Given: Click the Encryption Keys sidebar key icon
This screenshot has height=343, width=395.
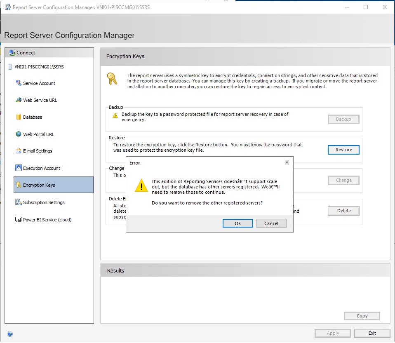Looking at the screenshot, I should point(19,185).
